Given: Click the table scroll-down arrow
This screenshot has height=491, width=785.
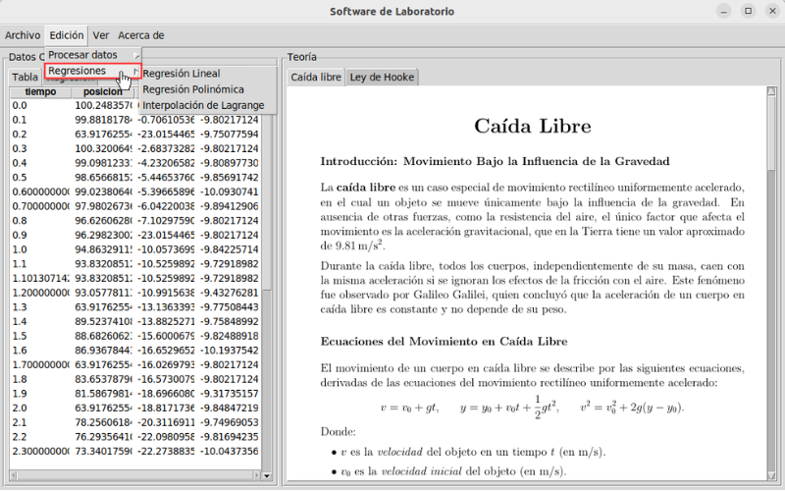Looking at the screenshot, I should pyautogui.click(x=267, y=475).
